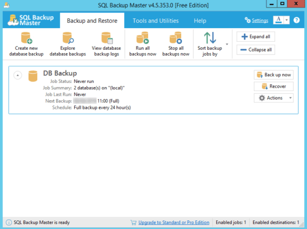307x229 pixels.
Task: Expand the Actions dropdown arrow
Action: (290, 98)
